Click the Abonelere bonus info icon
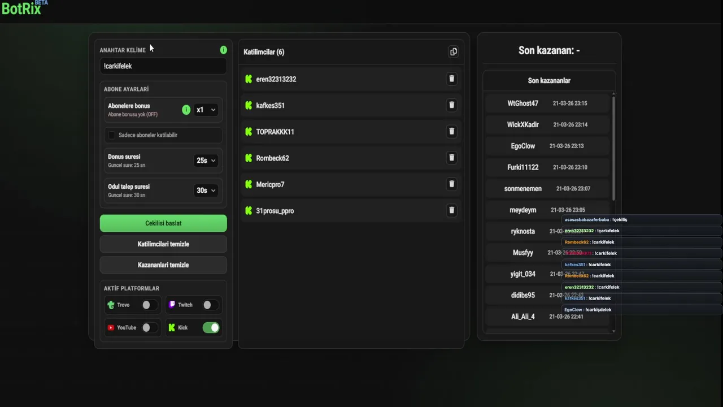 [186, 110]
